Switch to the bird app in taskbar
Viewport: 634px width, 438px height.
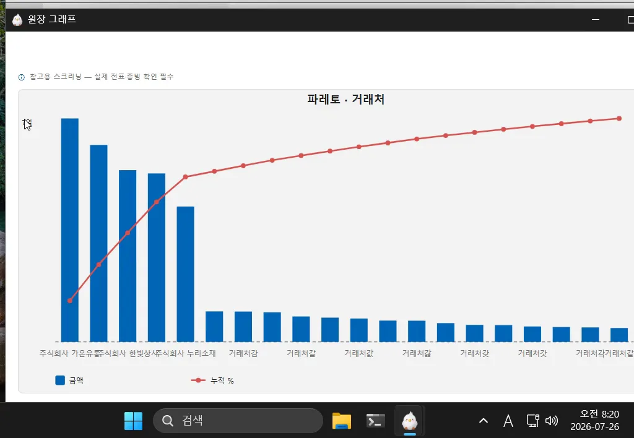point(409,421)
